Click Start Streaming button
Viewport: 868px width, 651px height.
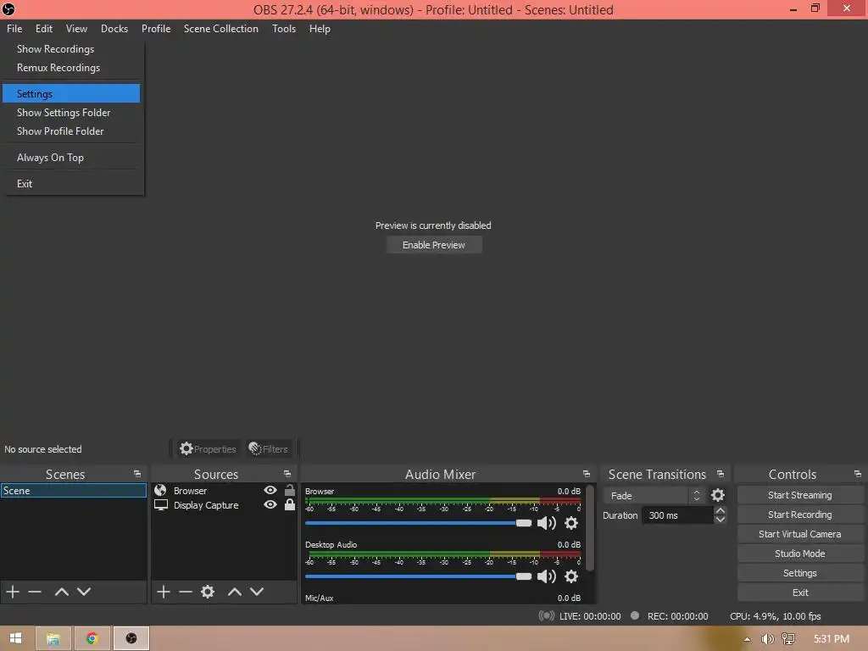(800, 495)
